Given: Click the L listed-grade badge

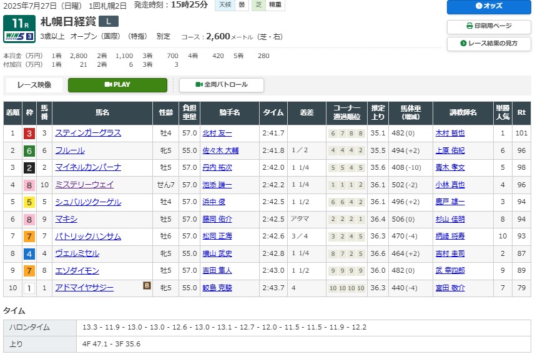Looking at the screenshot, I should [108, 21].
